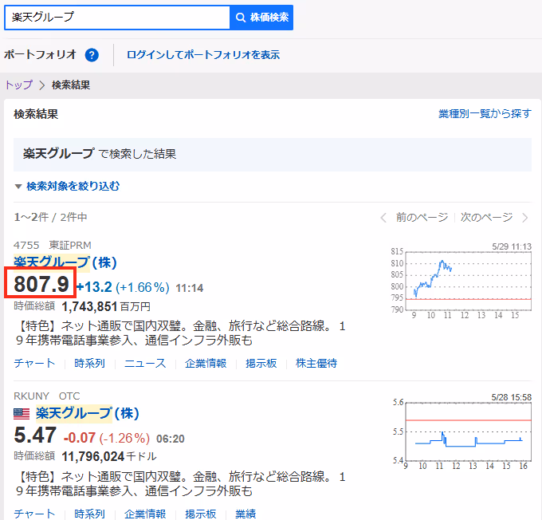Image resolution: width=542 pixels, height=520 pixels.
Task: Open 楽天グループ(株) RKUNY stock link
Action: point(88,413)
